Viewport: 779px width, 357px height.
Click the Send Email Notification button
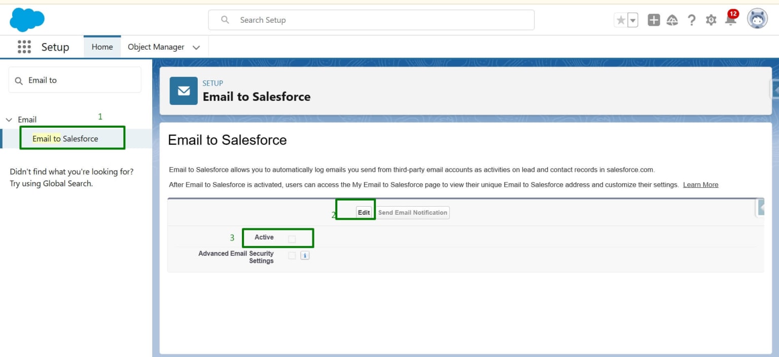pos(413,213)
